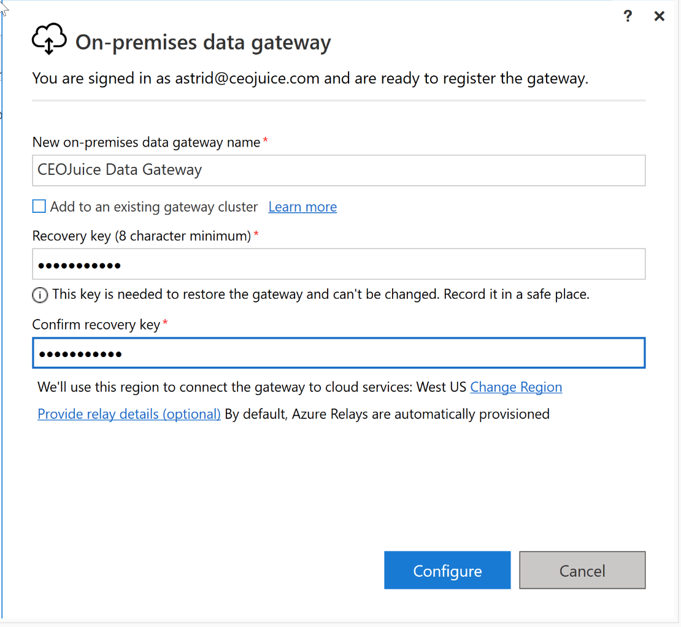The width and height of the screenshot is (681, 627).
Task: Click the 'New on-premises data gateway name' label
Action: tap(147, 142)
